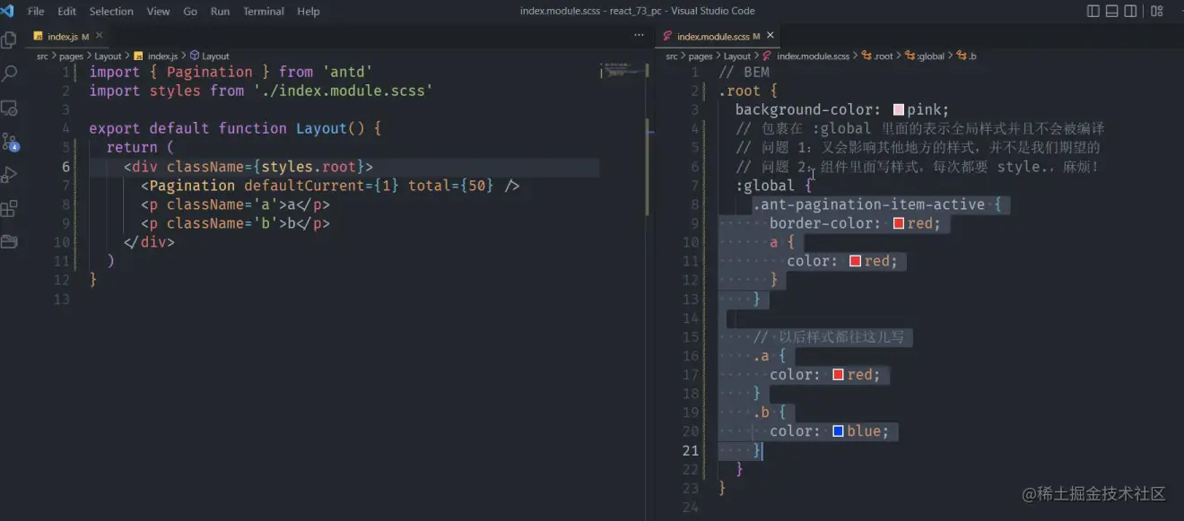Click the '.a {' selector on line 16

point(770,356)
